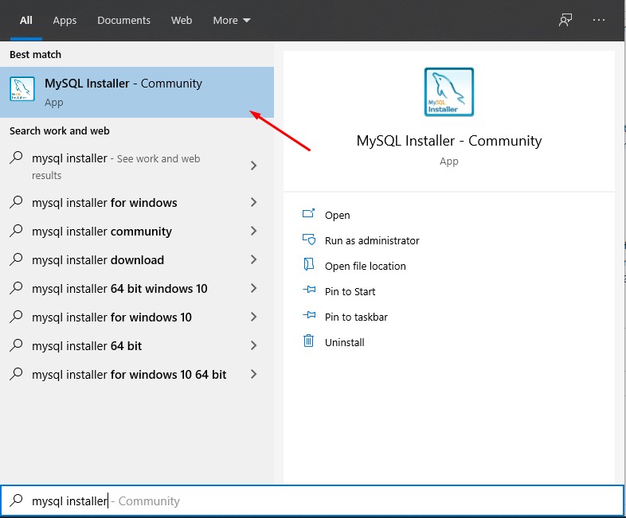Click 'MySQL Installer - Community' title in preview pane
This screenshot has height=518, width=626.
pos(448,141)
